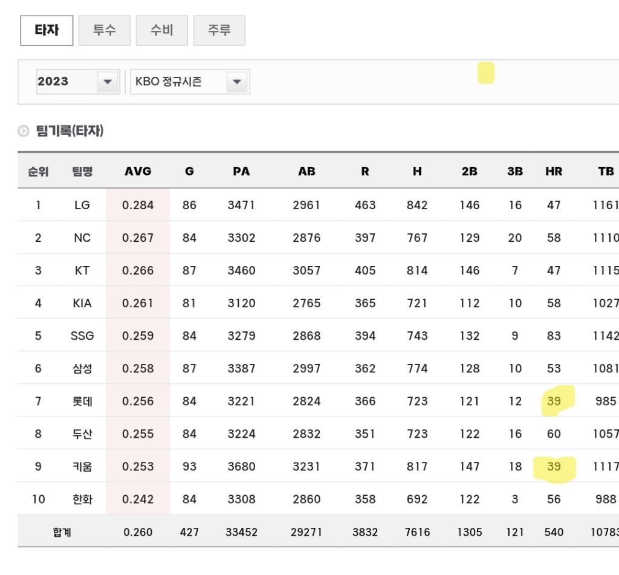Viewport: 619px width, 575px height.
Task: Click 롯데's highlighted HR value 39
Action: click(554, 401)
